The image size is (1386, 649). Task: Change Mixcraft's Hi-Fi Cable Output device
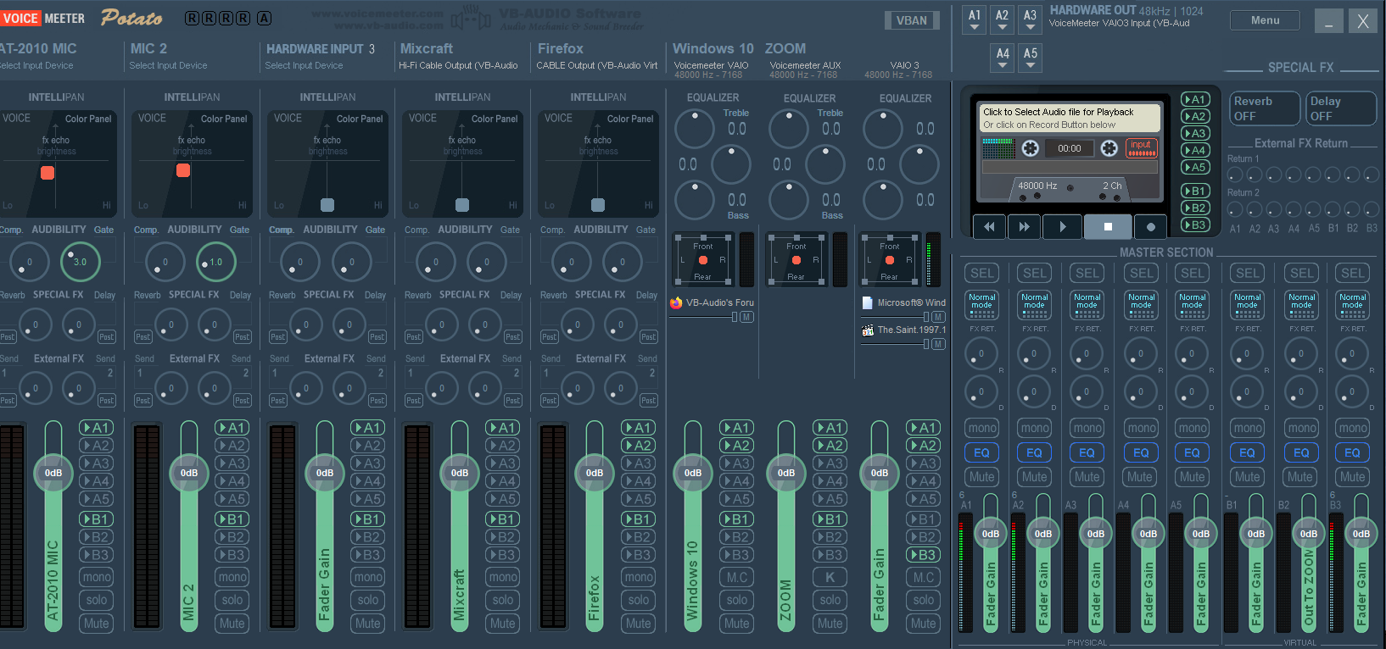tap(458, 65)
